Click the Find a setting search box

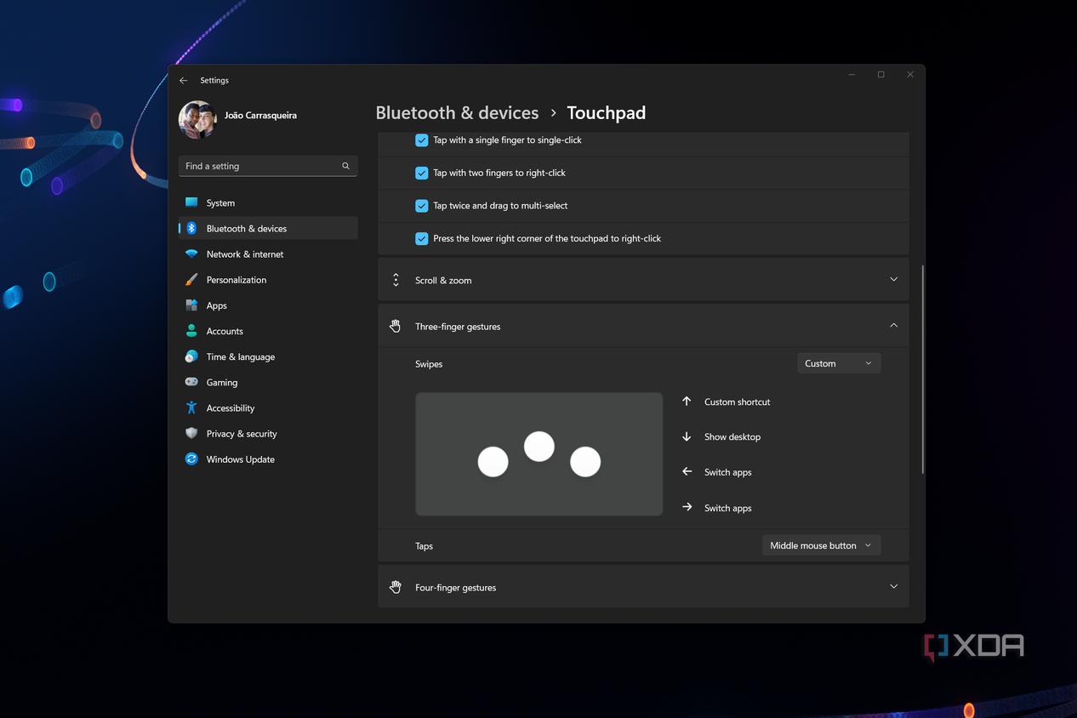[268, 166]
